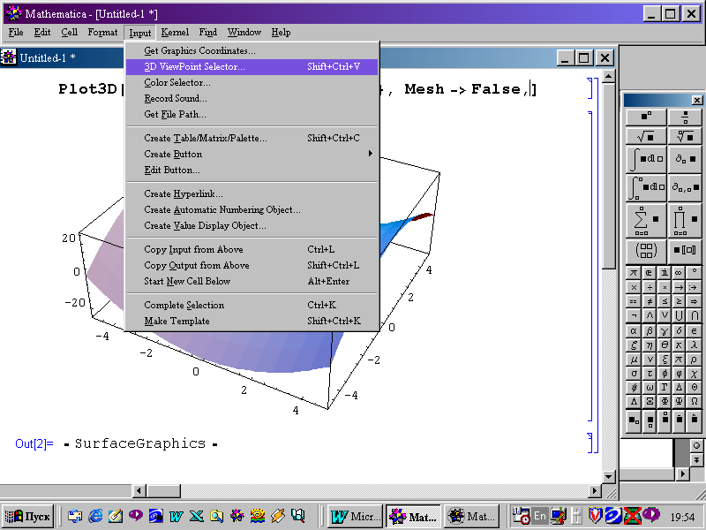Insert the implies ⇒ arrow symbol
The height and width of the screenshot is (530, 706).
click(x=694, y=301)
